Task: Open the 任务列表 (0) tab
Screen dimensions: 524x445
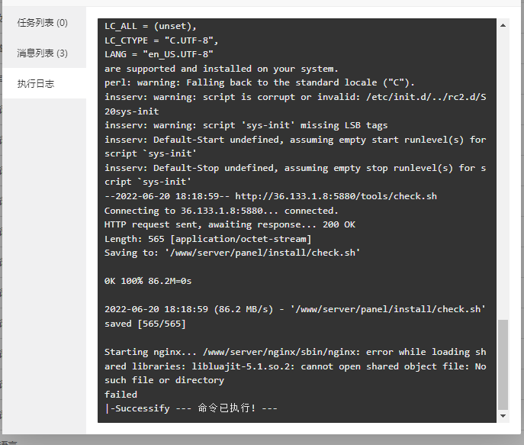Action: [43, 23]
